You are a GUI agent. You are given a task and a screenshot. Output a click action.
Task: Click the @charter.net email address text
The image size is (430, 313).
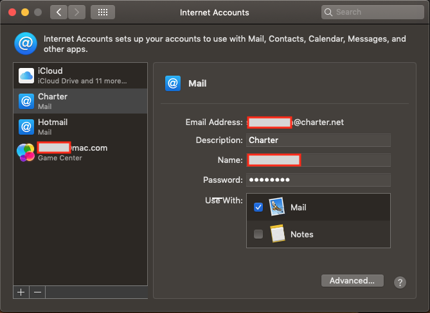(318, 123)
